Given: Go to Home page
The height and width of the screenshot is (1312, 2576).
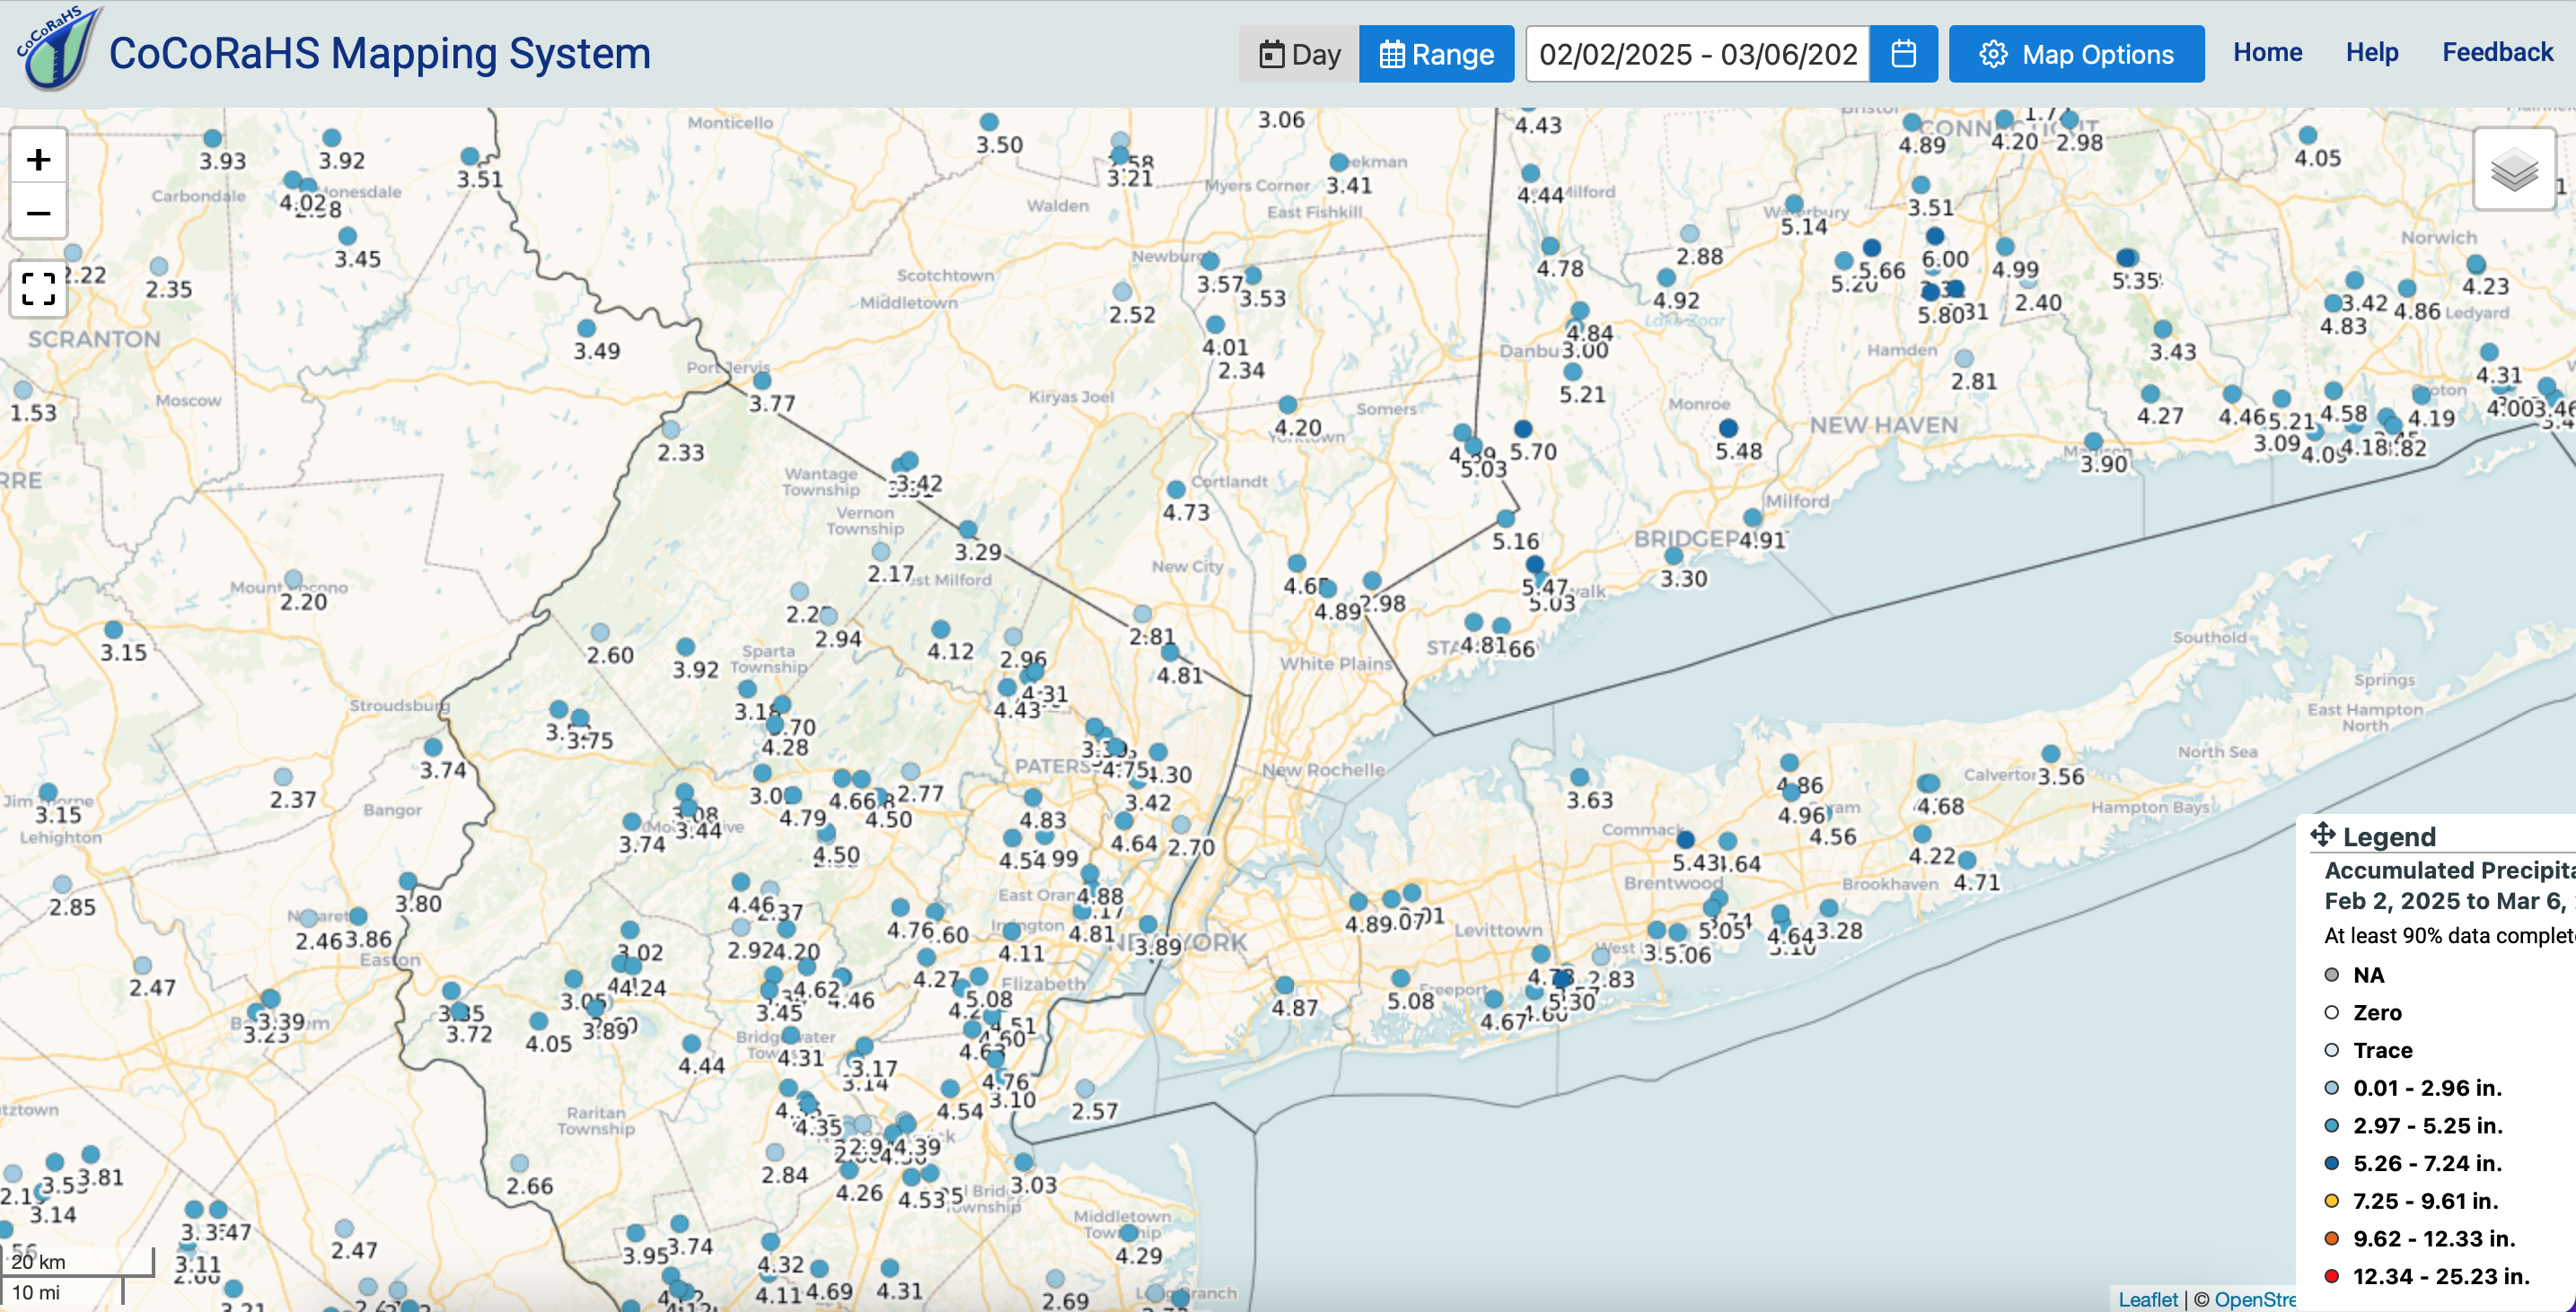Looking at the screenshot, I should 2267,52.
